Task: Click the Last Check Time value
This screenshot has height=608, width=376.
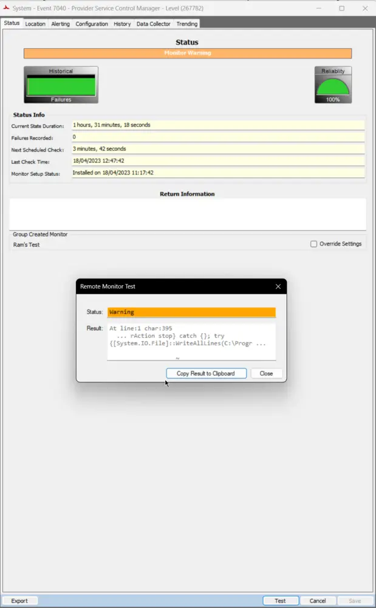Action: [x=218, y=161]
